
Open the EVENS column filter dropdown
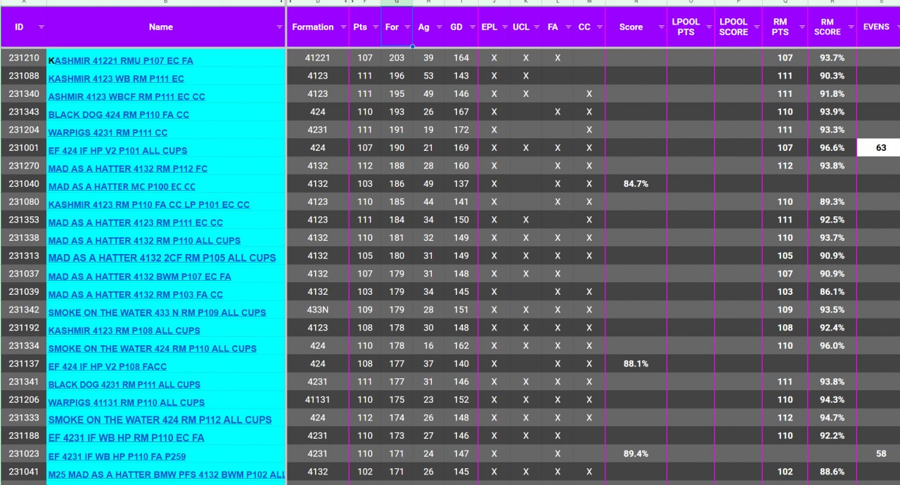coord(896,27)
